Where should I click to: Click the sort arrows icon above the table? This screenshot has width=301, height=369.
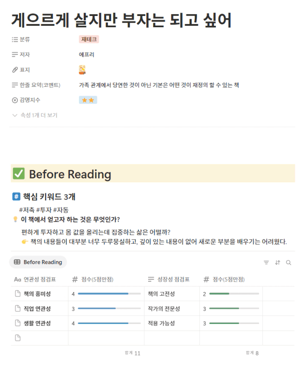277,262
